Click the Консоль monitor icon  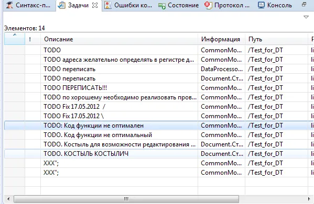click(261, 5)
